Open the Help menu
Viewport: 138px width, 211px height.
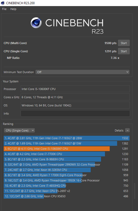click(13, 9)
